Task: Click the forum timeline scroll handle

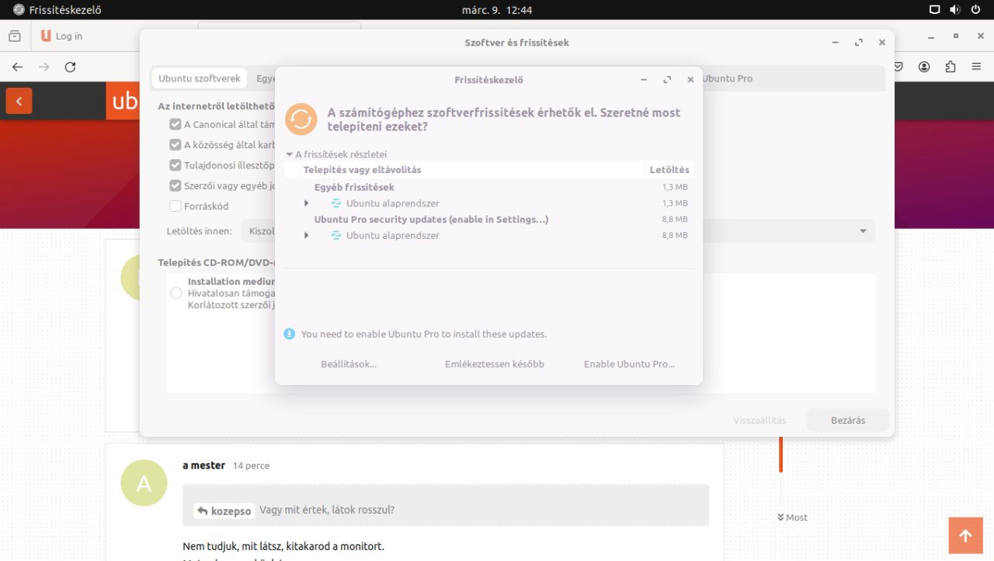Action: [x=780, y=454]
